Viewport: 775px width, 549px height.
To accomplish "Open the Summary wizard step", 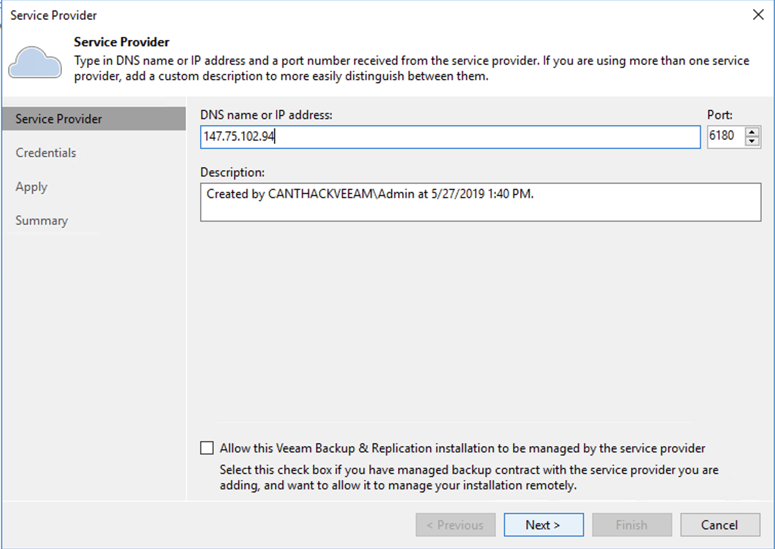I will point(42,221).
